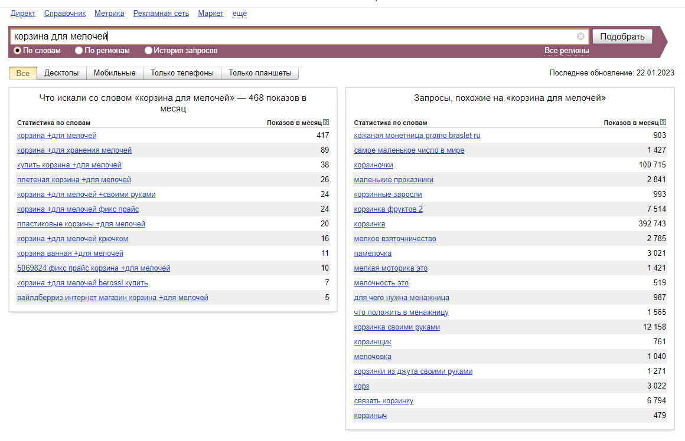
Task: Open similar query 'для чего нужна менажница'
Action: coord(401,298)
